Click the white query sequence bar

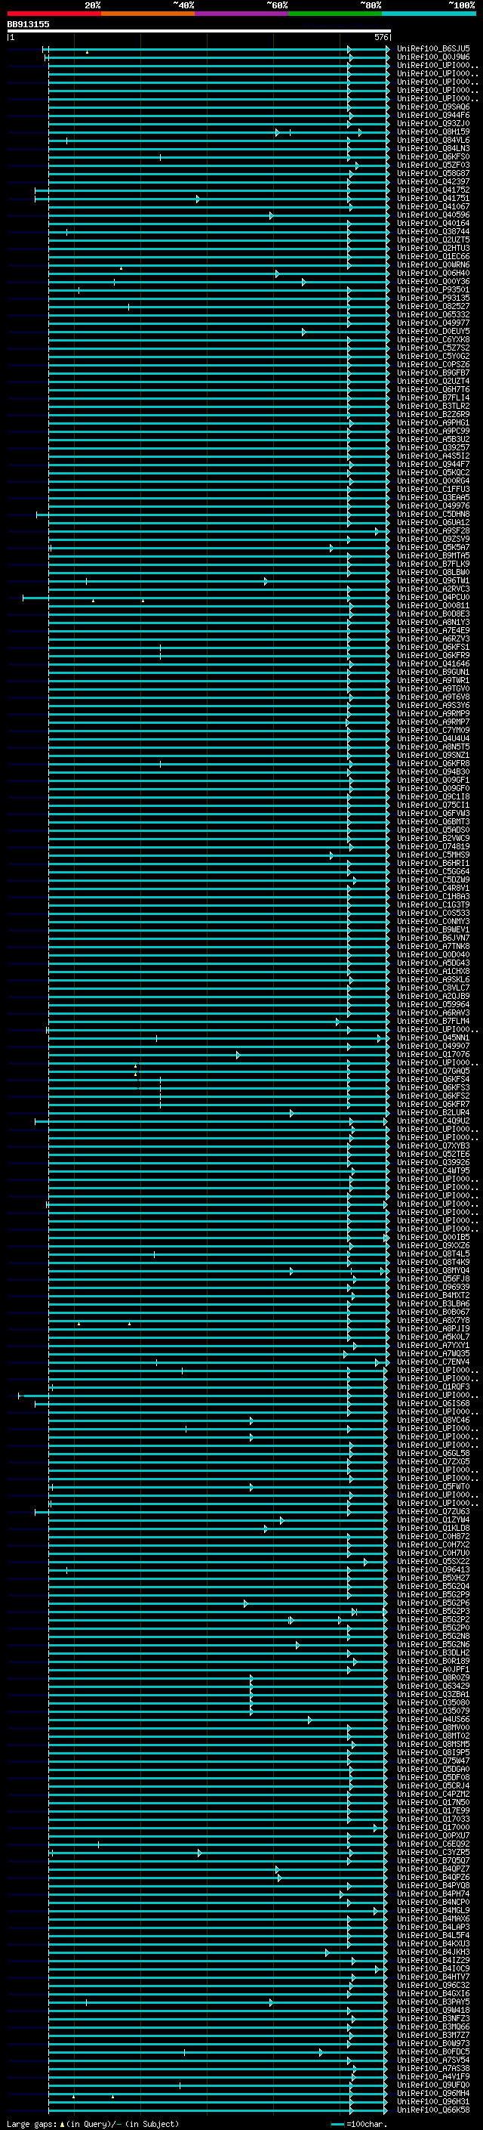(x=199, y=32)
